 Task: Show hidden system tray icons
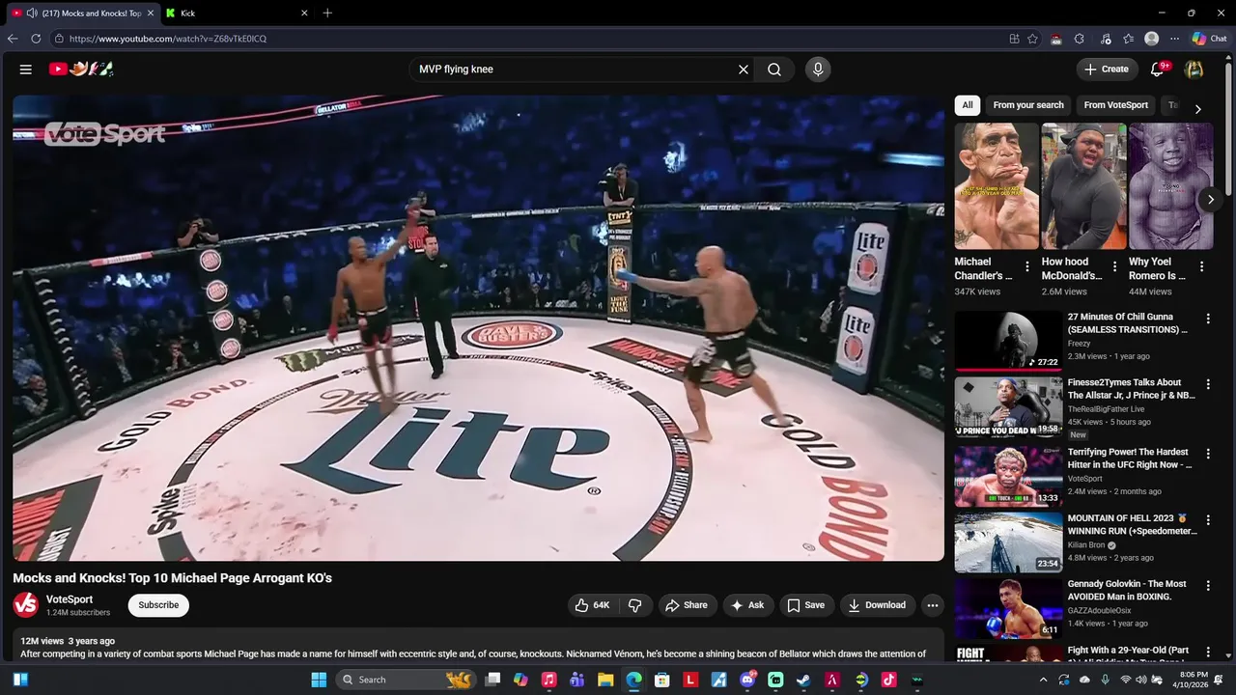click(1043, 680)
